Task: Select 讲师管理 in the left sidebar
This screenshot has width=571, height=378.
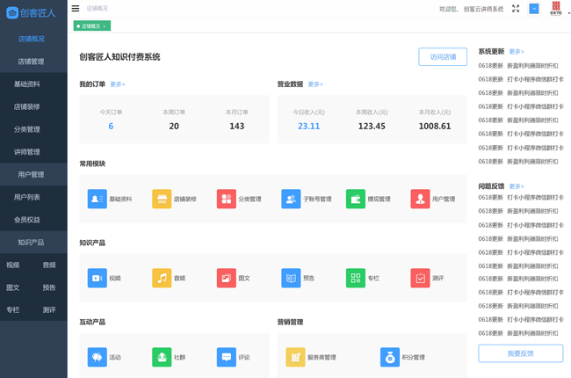Action: (x=26, y=152)
